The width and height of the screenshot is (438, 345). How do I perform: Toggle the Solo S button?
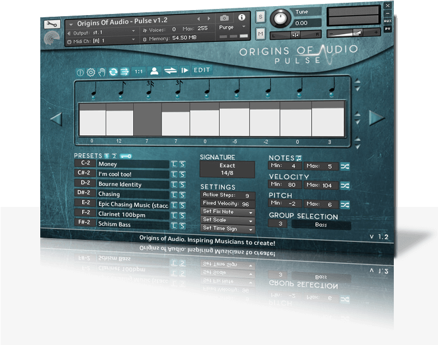(260, 17)
